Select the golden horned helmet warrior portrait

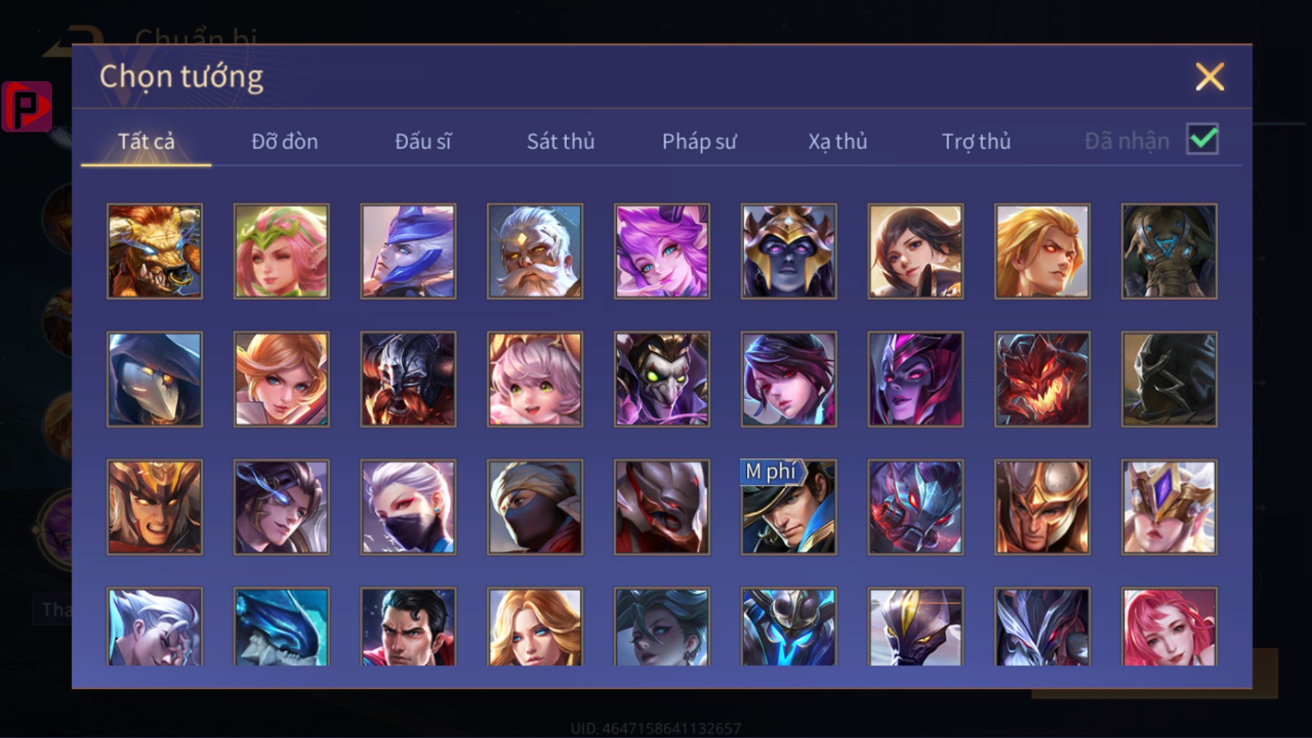coord(154,507)
